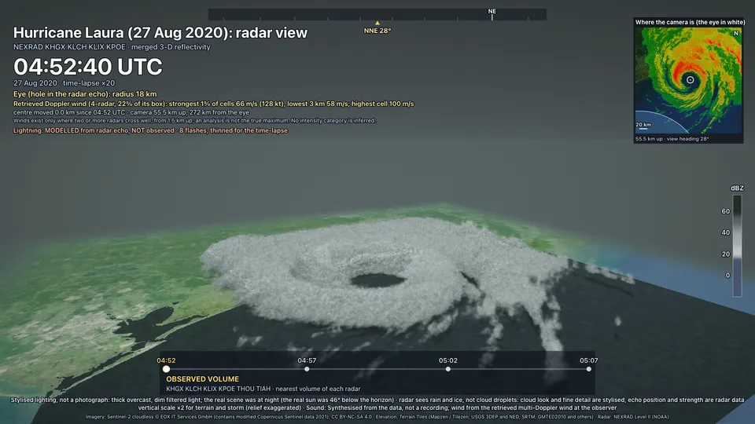This screenshot has height=424, width=755.
Task: Click the 27 Aug 2020 time-lapse ×20 text
Action: [64, 82]
